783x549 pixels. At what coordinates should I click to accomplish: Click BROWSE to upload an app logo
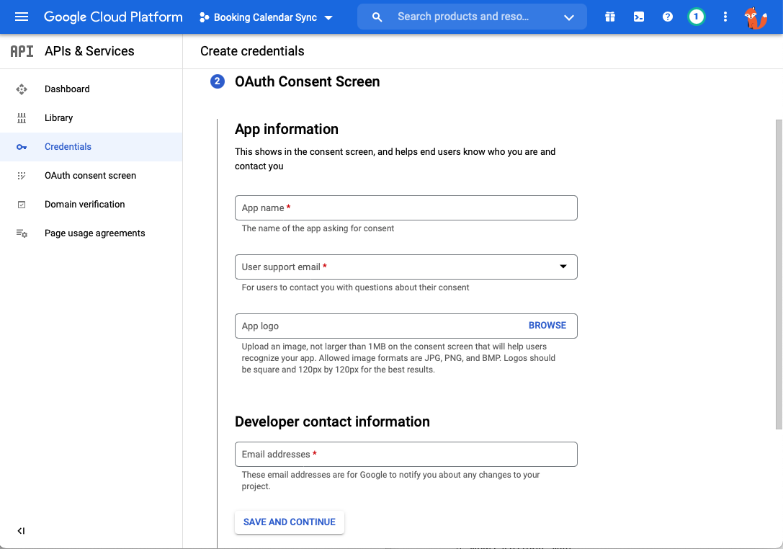click(x=547, y=326)
